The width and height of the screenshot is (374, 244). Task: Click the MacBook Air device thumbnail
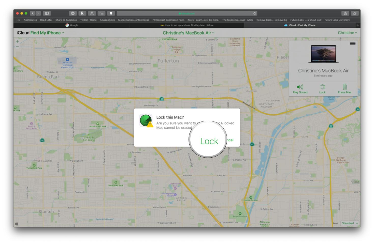[x=323, y=54]
